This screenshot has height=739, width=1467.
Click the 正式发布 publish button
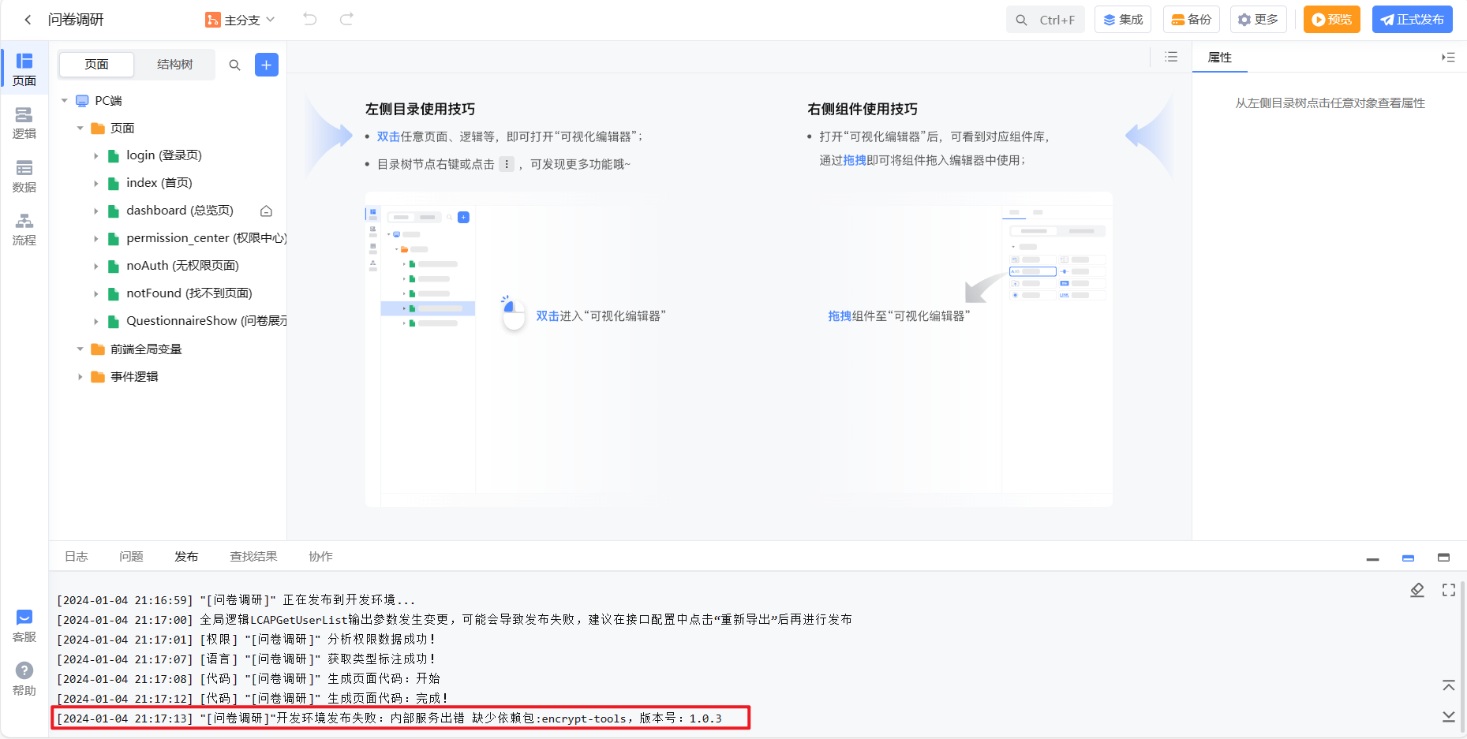pyautogui.click(x=1413, y=20)
